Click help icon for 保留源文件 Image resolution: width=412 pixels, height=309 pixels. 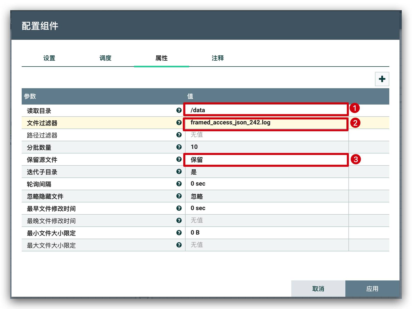(179, 159)
